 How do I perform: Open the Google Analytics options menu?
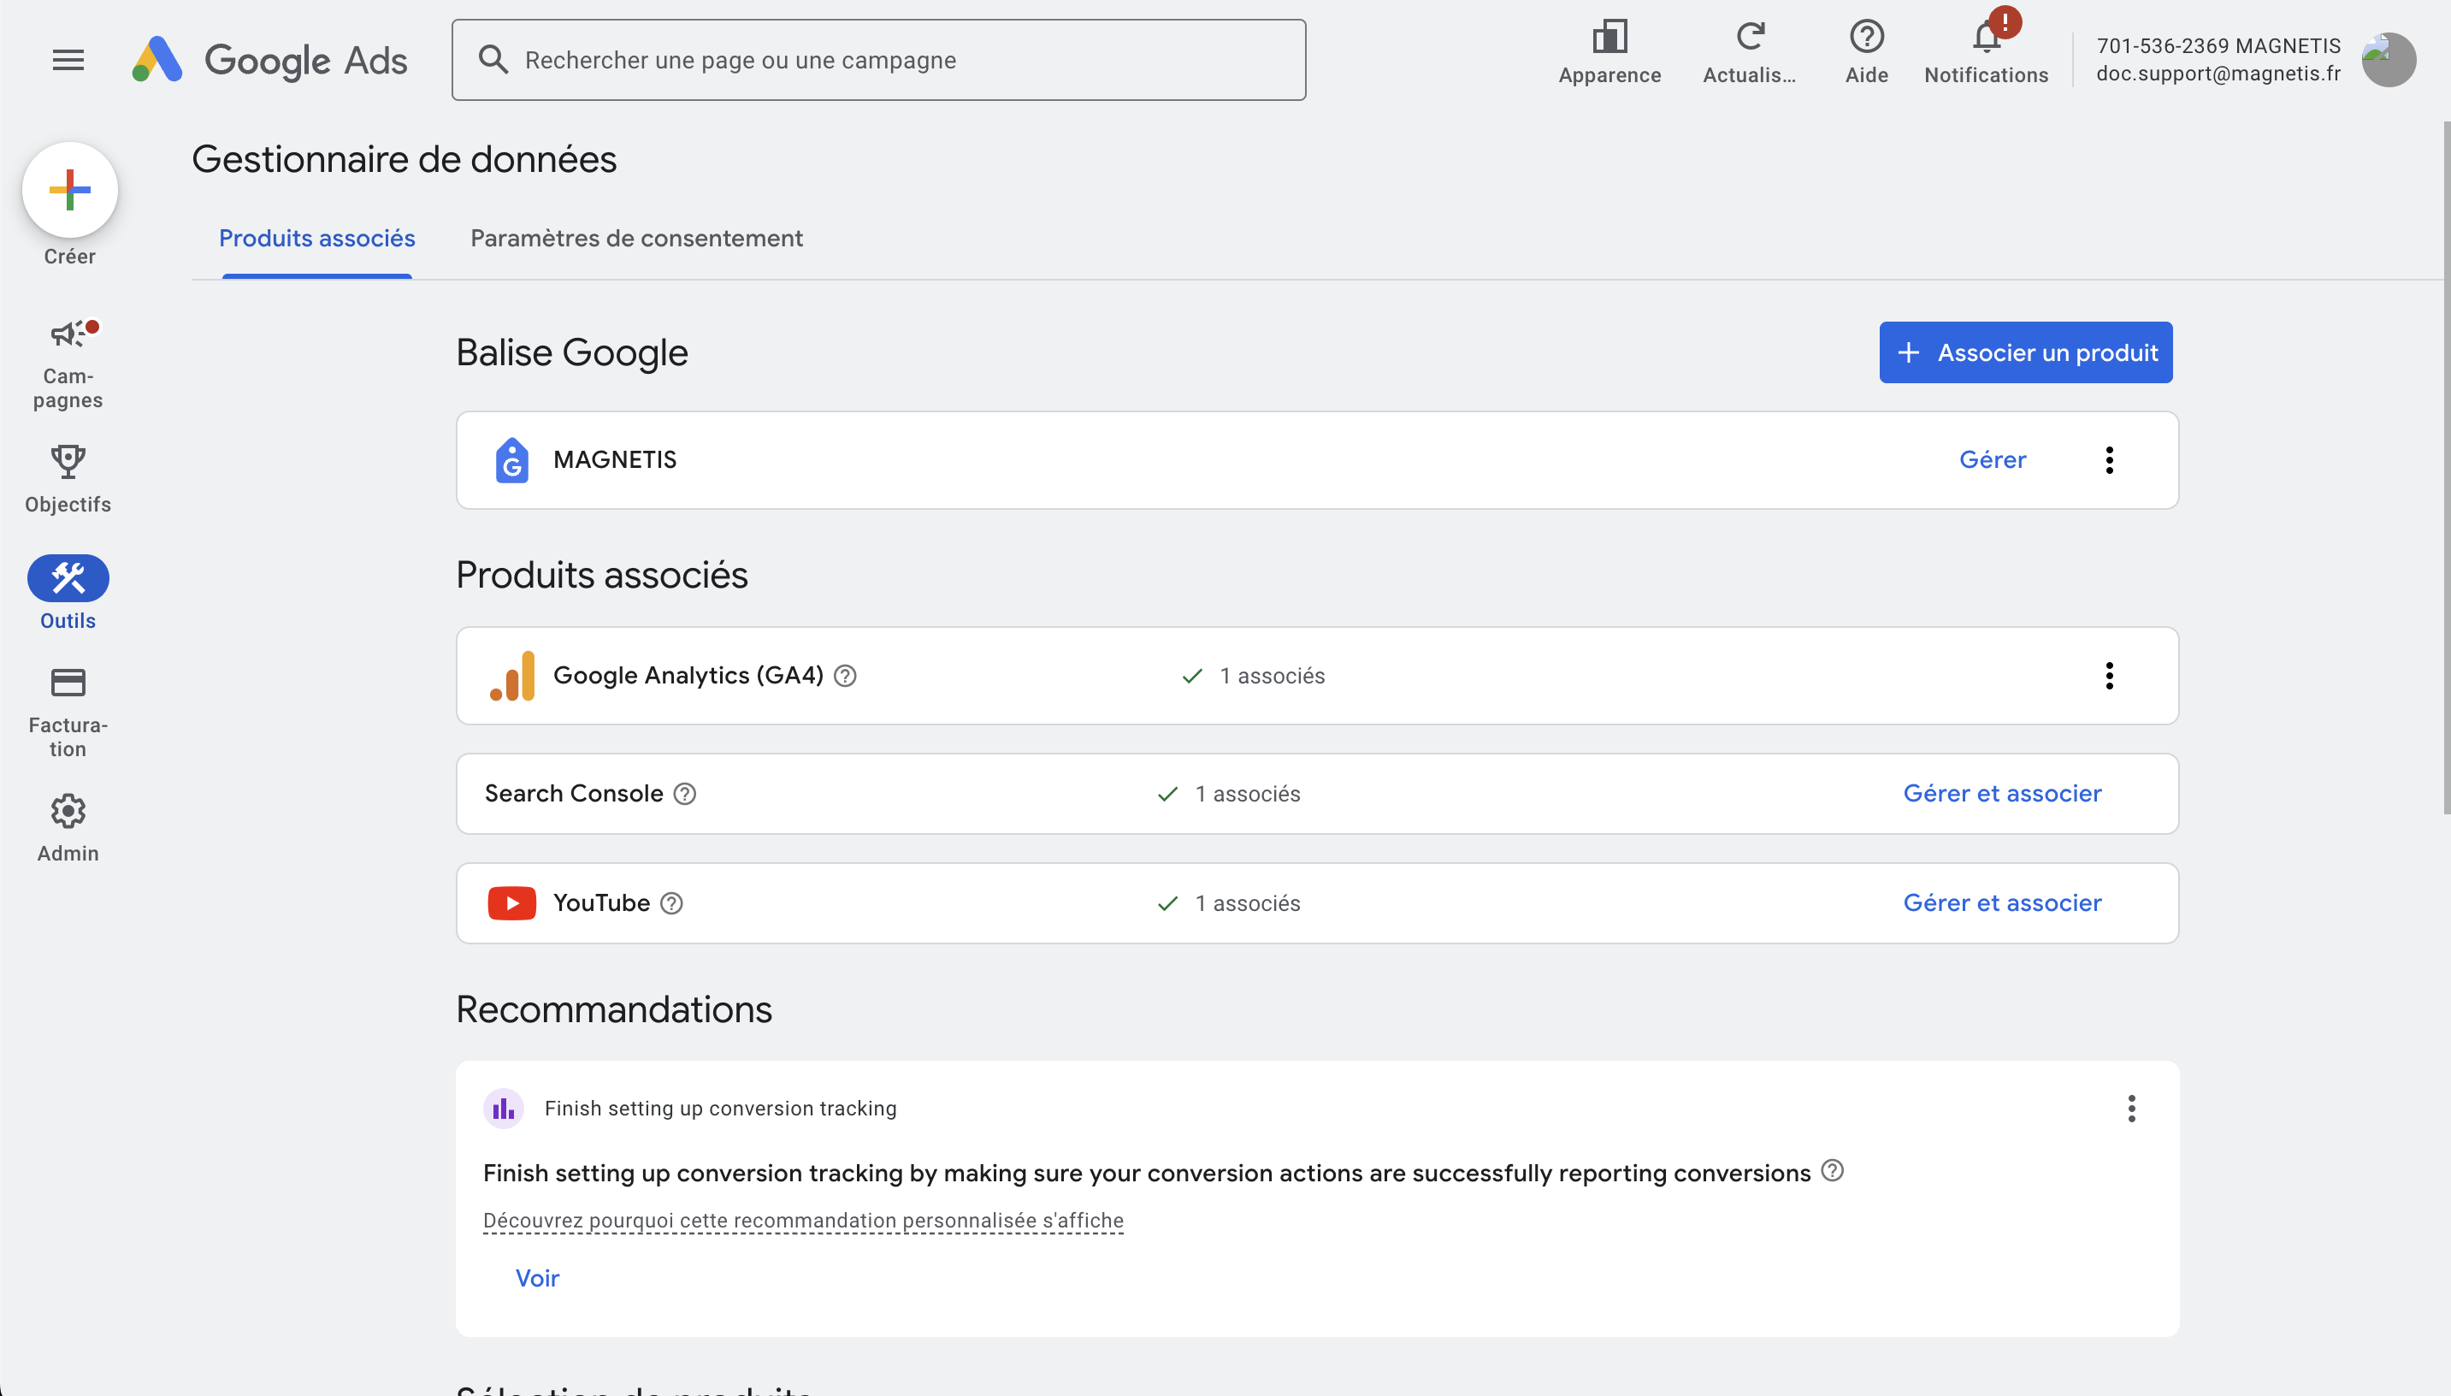[x=2109, y=676]
